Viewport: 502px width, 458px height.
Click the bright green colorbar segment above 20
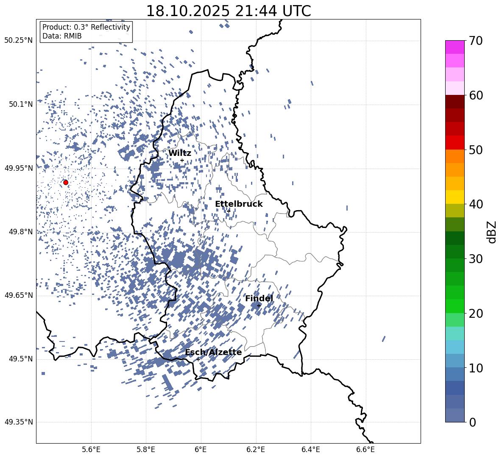point(455,306)
